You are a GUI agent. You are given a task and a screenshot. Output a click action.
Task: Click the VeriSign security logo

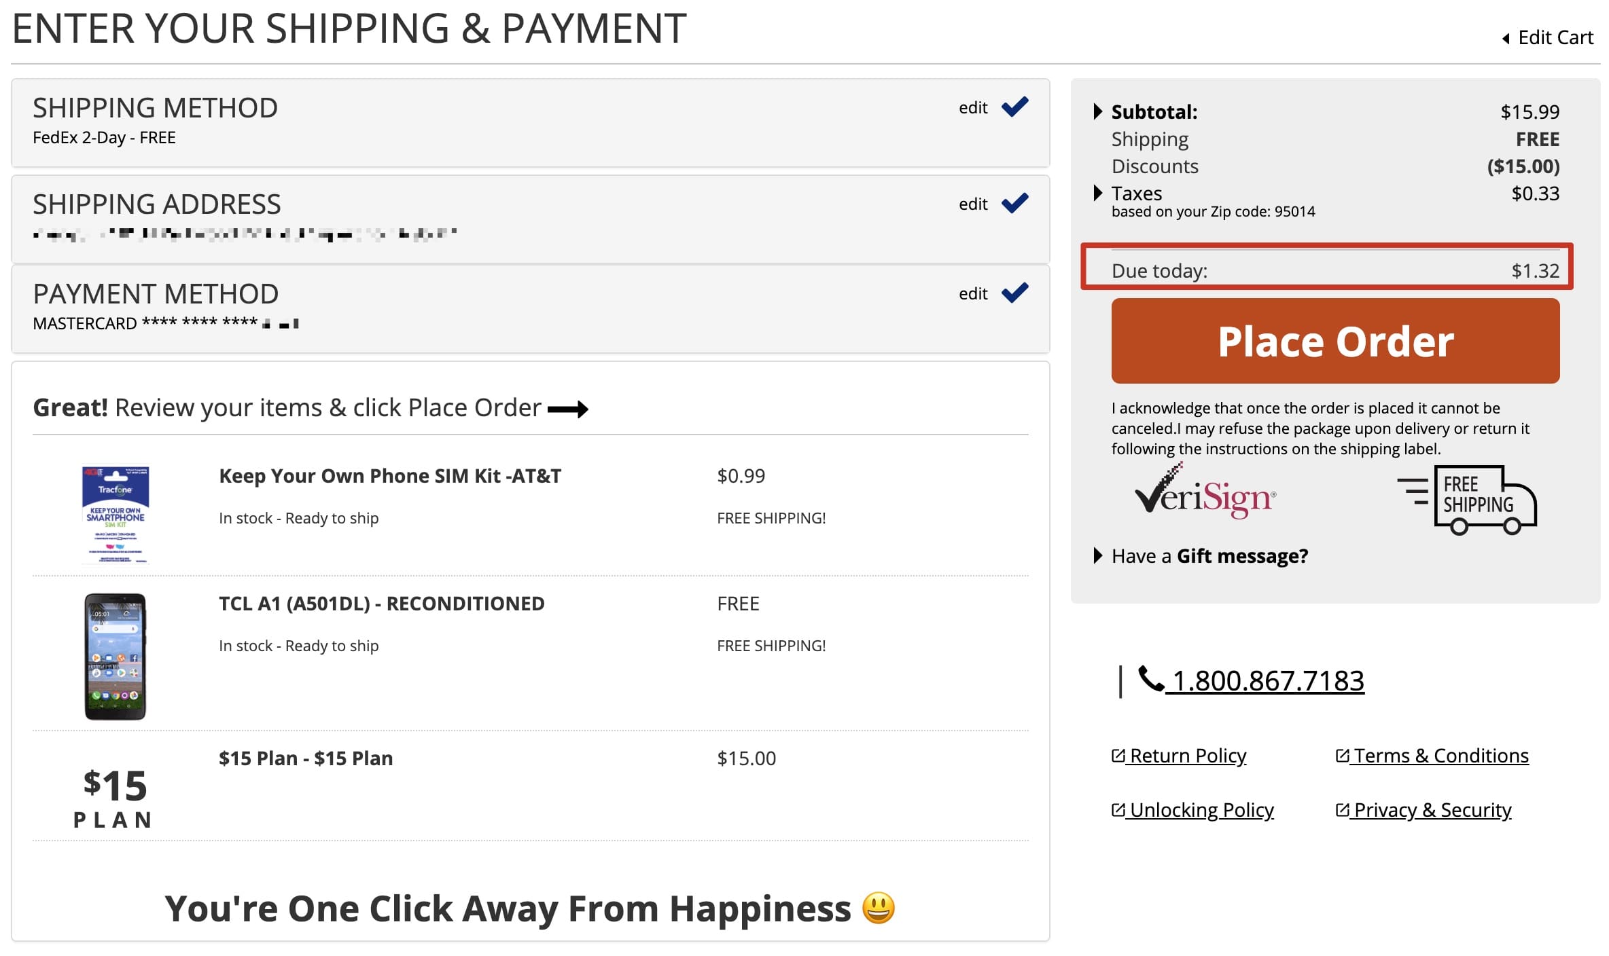[1205, 494]
